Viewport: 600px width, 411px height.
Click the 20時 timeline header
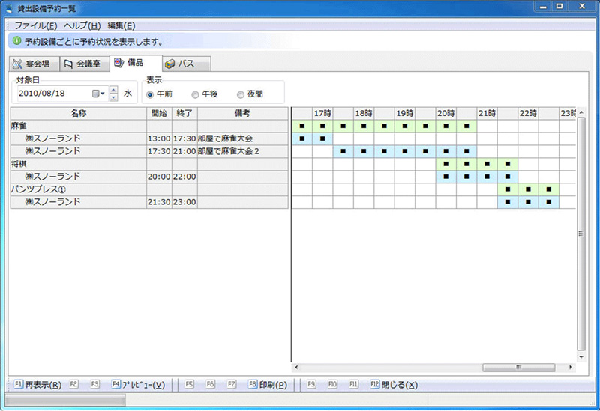tap(445, 114)
